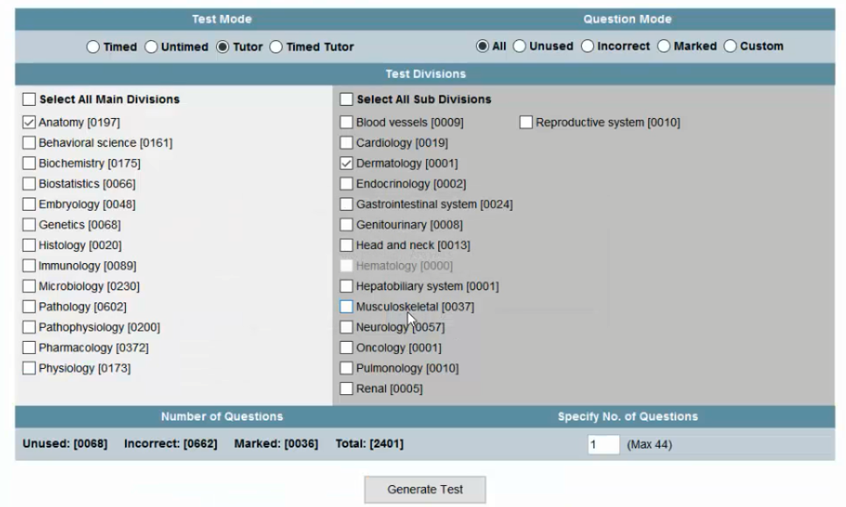Enable the Biochemistry division checkbox
Screen dimensions: 846x507
pyautogui.click(x=29, y=163)
